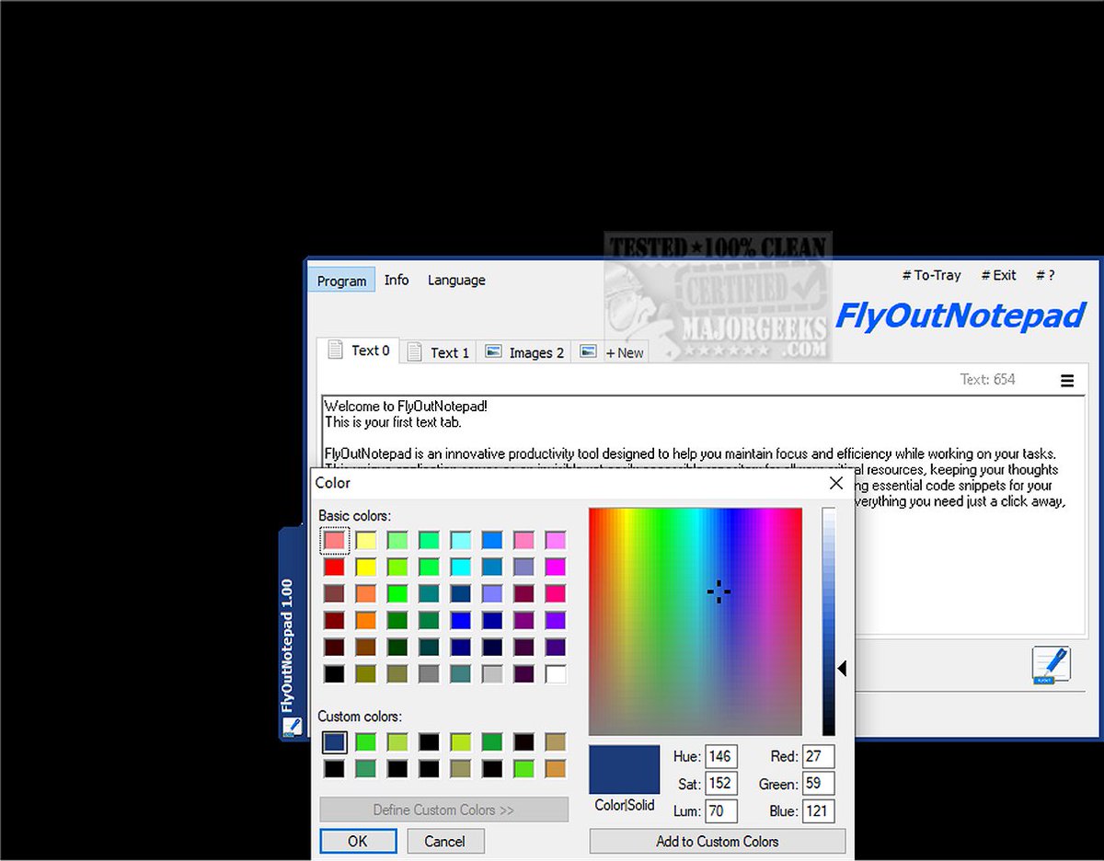Cancel the Color dialog
1104x861 pixels.
coord(444,841)
